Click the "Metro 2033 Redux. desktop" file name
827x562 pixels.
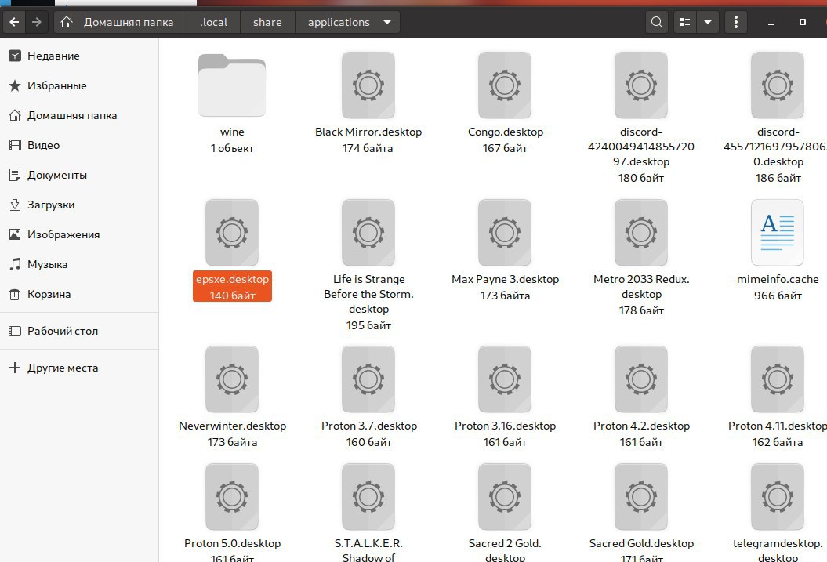[640, 287]
